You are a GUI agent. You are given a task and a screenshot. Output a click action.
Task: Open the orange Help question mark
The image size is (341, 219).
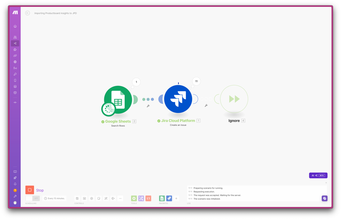(15, 190)
